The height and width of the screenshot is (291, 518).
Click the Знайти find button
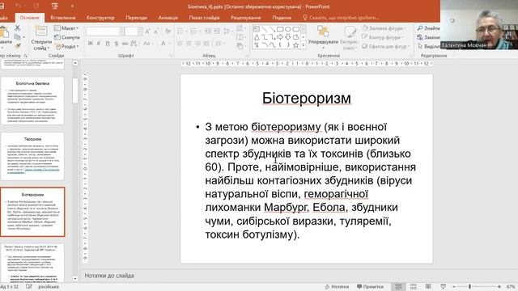click(428, 28)
